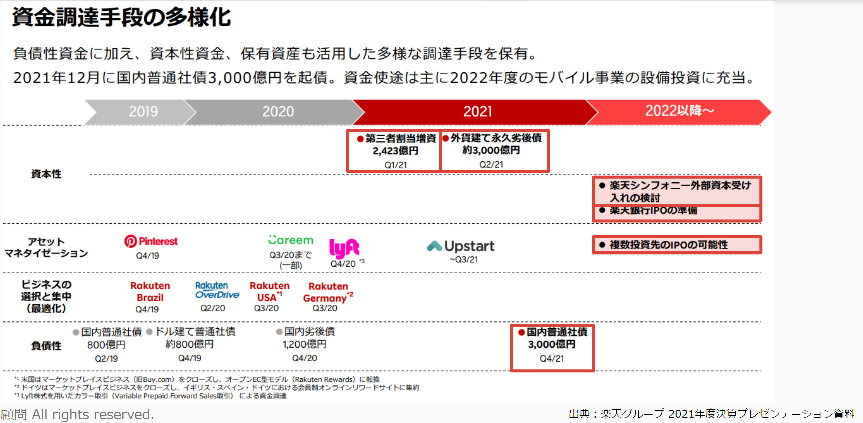This screenshot has height=423, width=863.
Task: Select the 2022以降～ timeline arrow
Action: [679, 111]
